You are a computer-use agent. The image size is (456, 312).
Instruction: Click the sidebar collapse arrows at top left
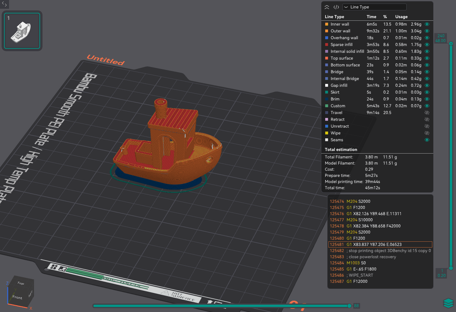point(4,4)
